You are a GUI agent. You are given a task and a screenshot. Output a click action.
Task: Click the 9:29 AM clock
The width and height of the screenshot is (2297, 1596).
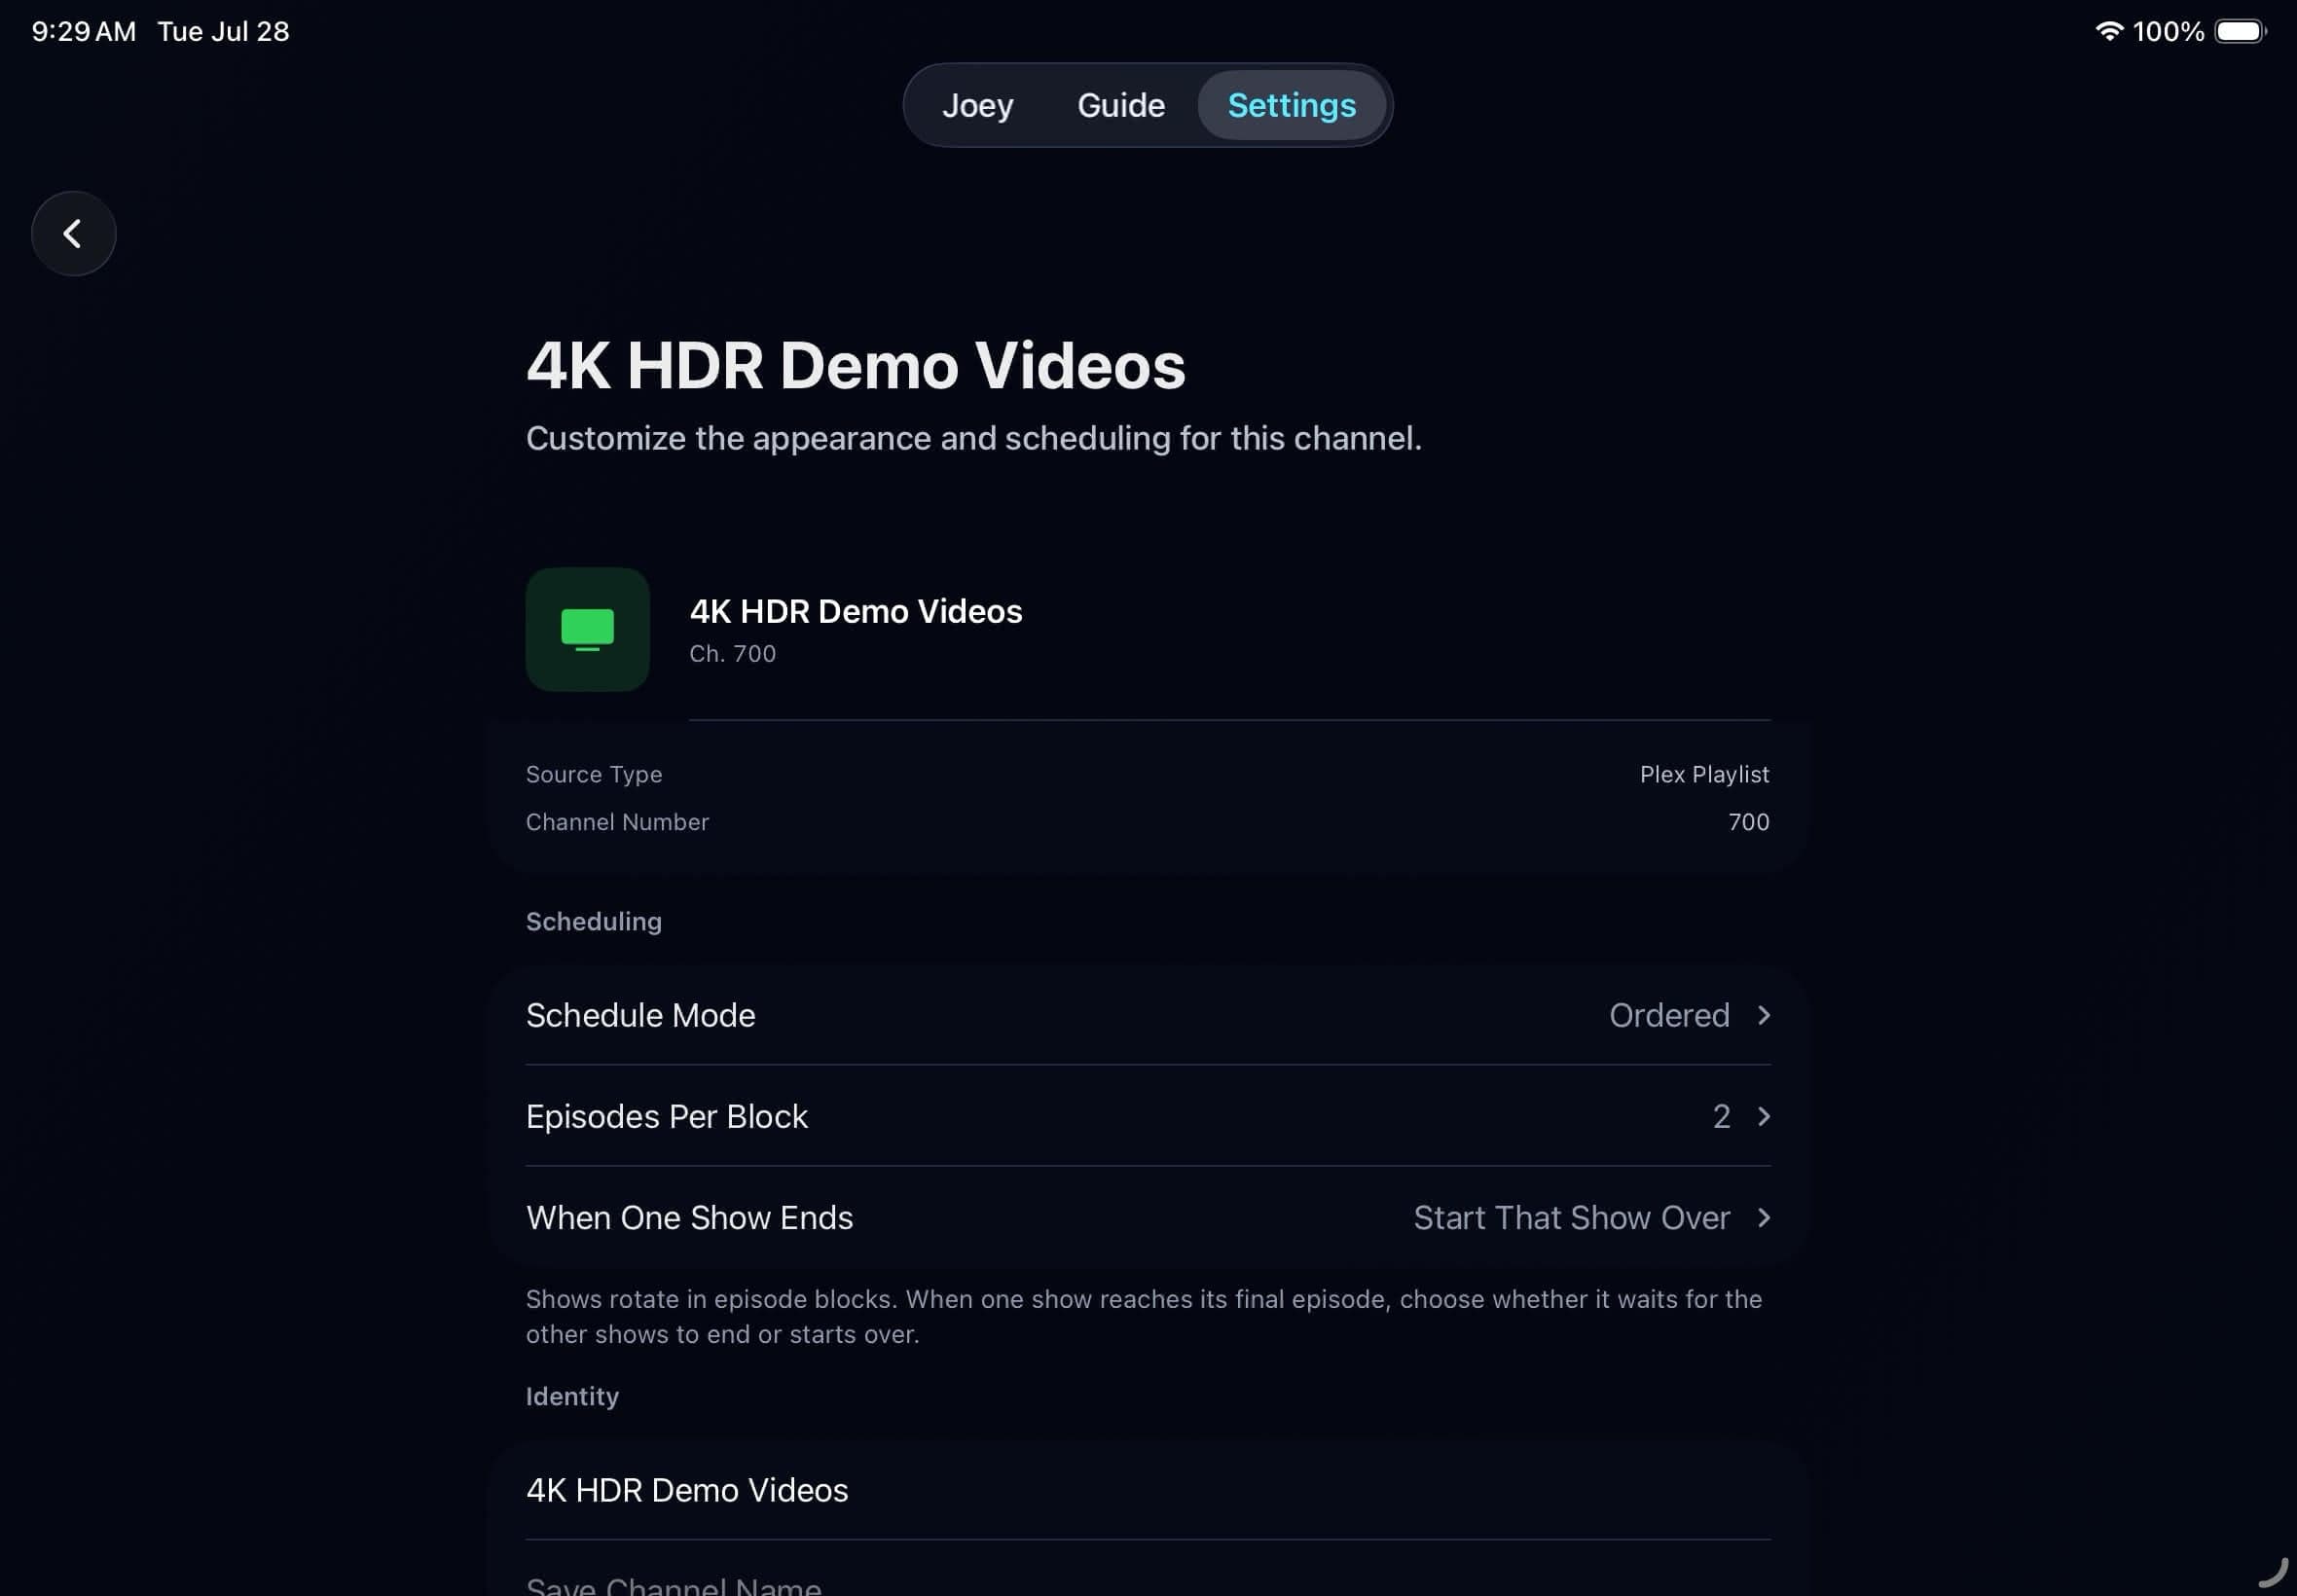click(x=83, y=31)
